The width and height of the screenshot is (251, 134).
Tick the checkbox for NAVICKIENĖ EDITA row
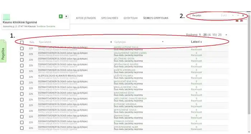click(x=22, y=94)
